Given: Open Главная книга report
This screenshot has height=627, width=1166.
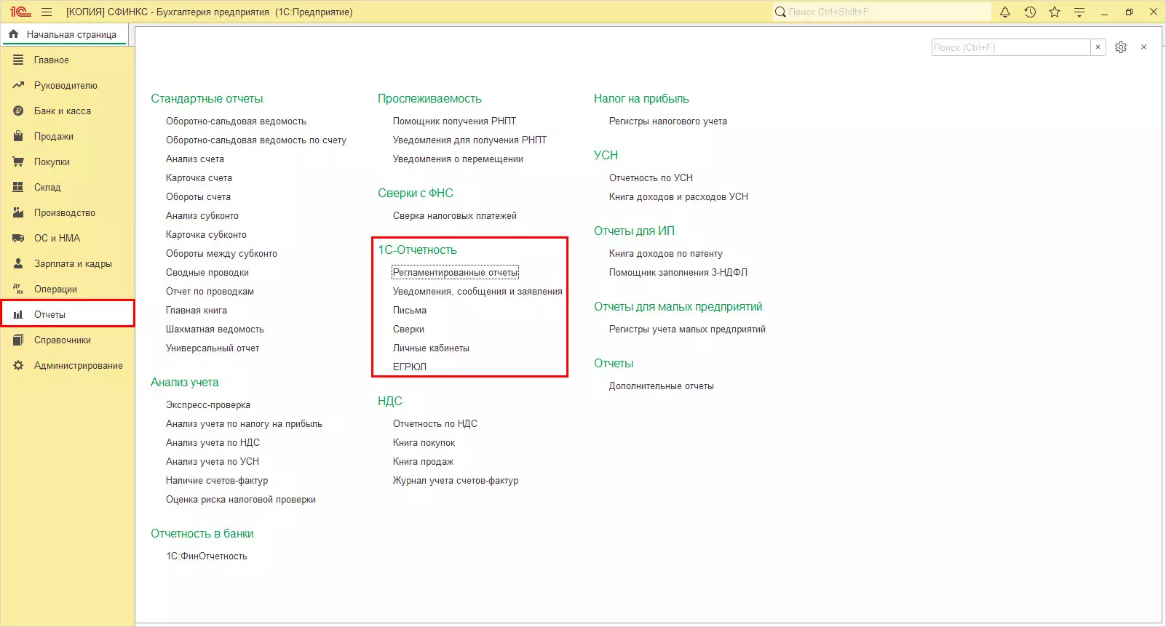Looking at the screenshot, I should pyautogui.click(x=197, y=311).
